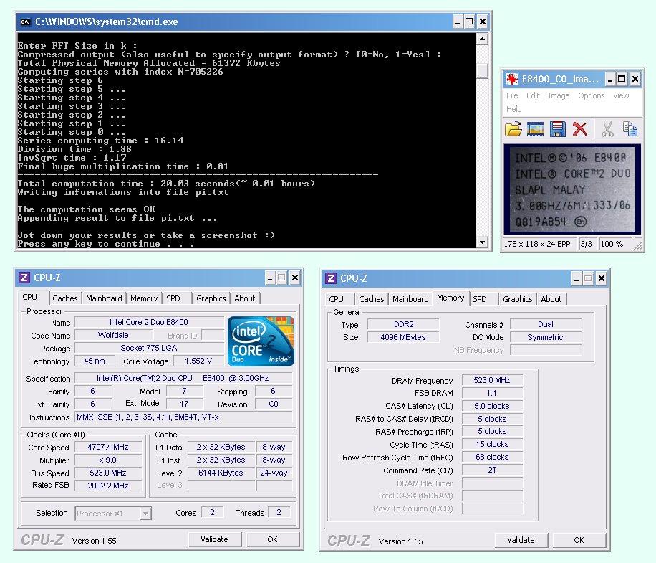This screenshot has width=656, height=563.
Task: Click the FSB:DRAM ratio value 1:1
Action: tap(492, 393)
